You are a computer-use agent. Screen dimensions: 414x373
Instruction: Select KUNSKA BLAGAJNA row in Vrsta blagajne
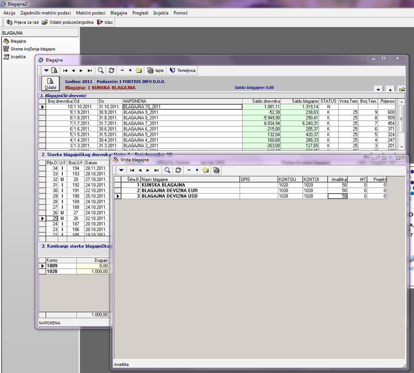pyautogui.click(x=250, y=185)
